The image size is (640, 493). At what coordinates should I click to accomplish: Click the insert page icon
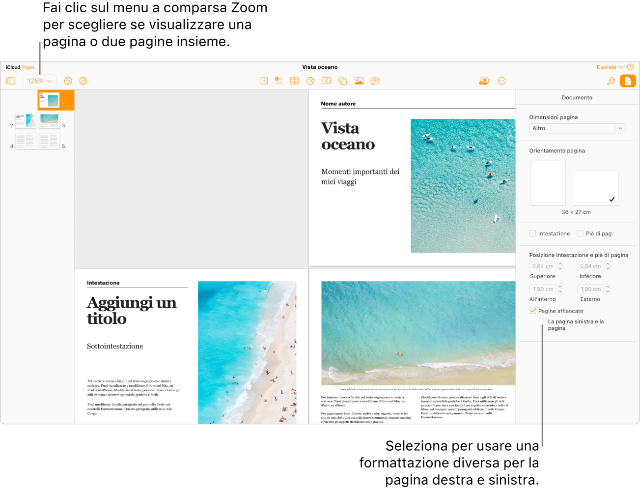(x=264, y=81)
